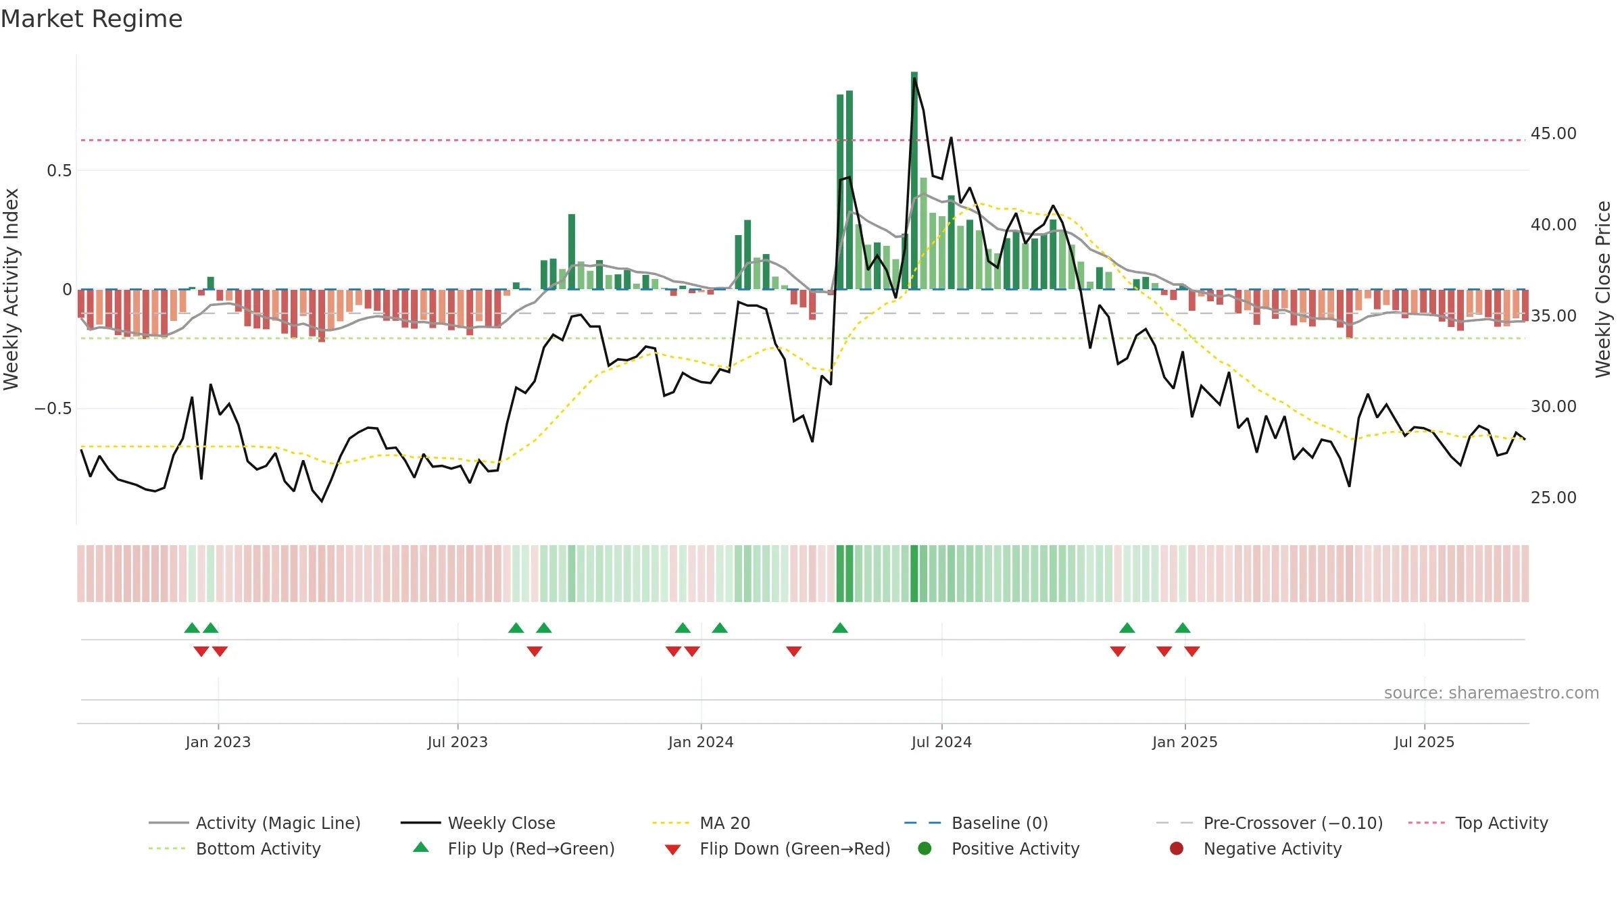The width and height of the screenshot is (1622, 912).
Task: Click the Jul 2023 x-axis label
Action: coord(458,742)
